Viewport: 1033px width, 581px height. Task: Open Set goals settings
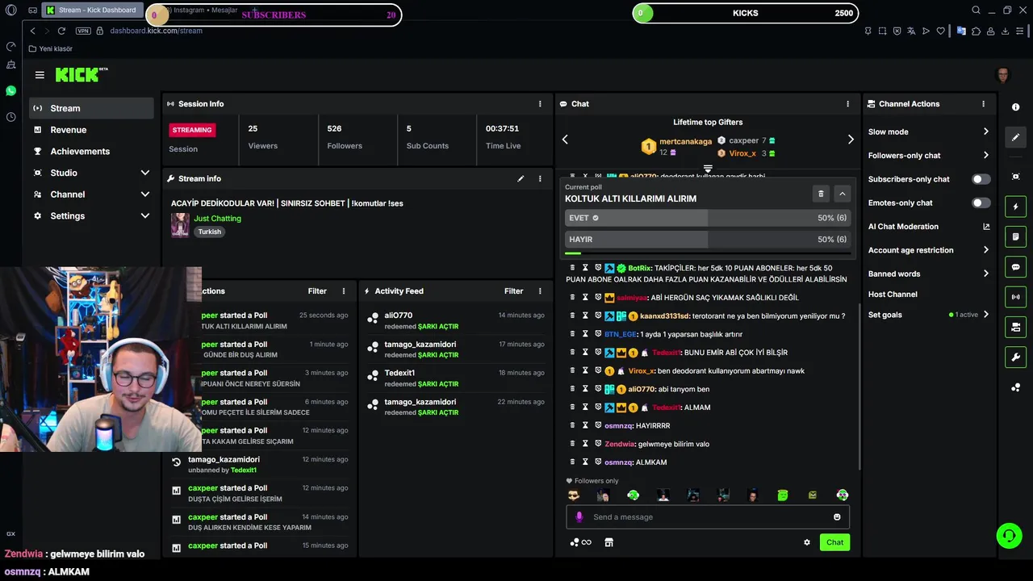(x=929, y=315)
